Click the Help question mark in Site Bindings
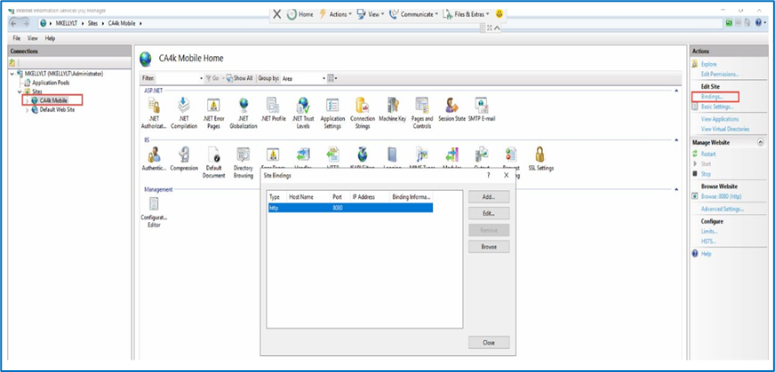 pos(488,176)
